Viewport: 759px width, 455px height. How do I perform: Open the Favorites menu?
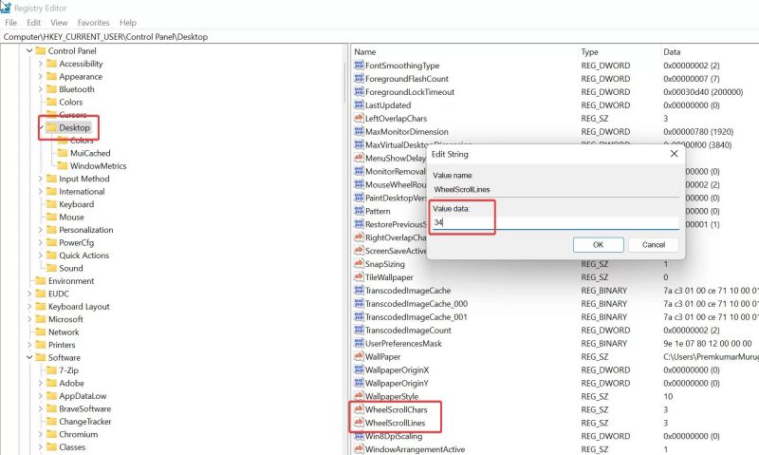(93, 22)
